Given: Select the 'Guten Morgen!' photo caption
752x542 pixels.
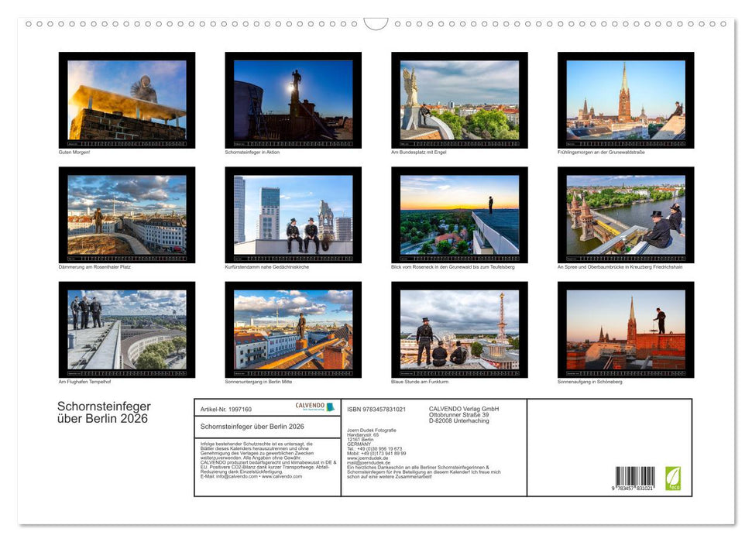Looking at the screenshot, I should pyautogui.click(x=74, y=153).
